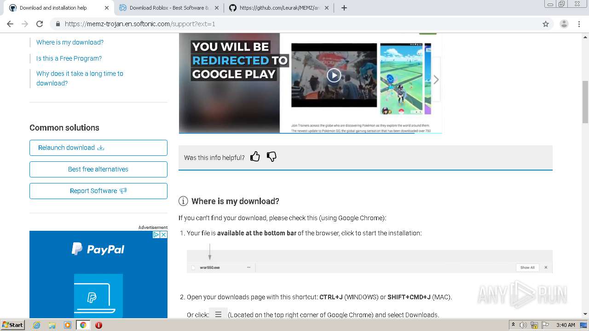This screenshot has height=331, width=589.
Task: Open the Windows Start menu
Action: [13, 325]
